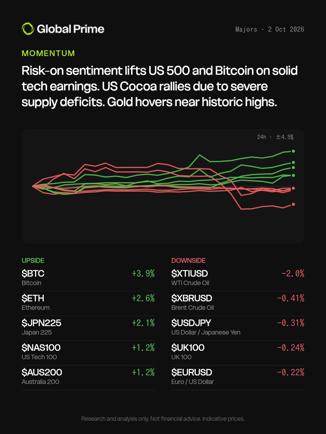The image size is (326, 434).
Task: Click the topmost green line endpoint dot
Action: click(293, 151)
